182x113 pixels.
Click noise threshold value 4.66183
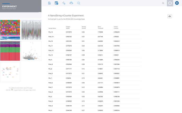100,96
